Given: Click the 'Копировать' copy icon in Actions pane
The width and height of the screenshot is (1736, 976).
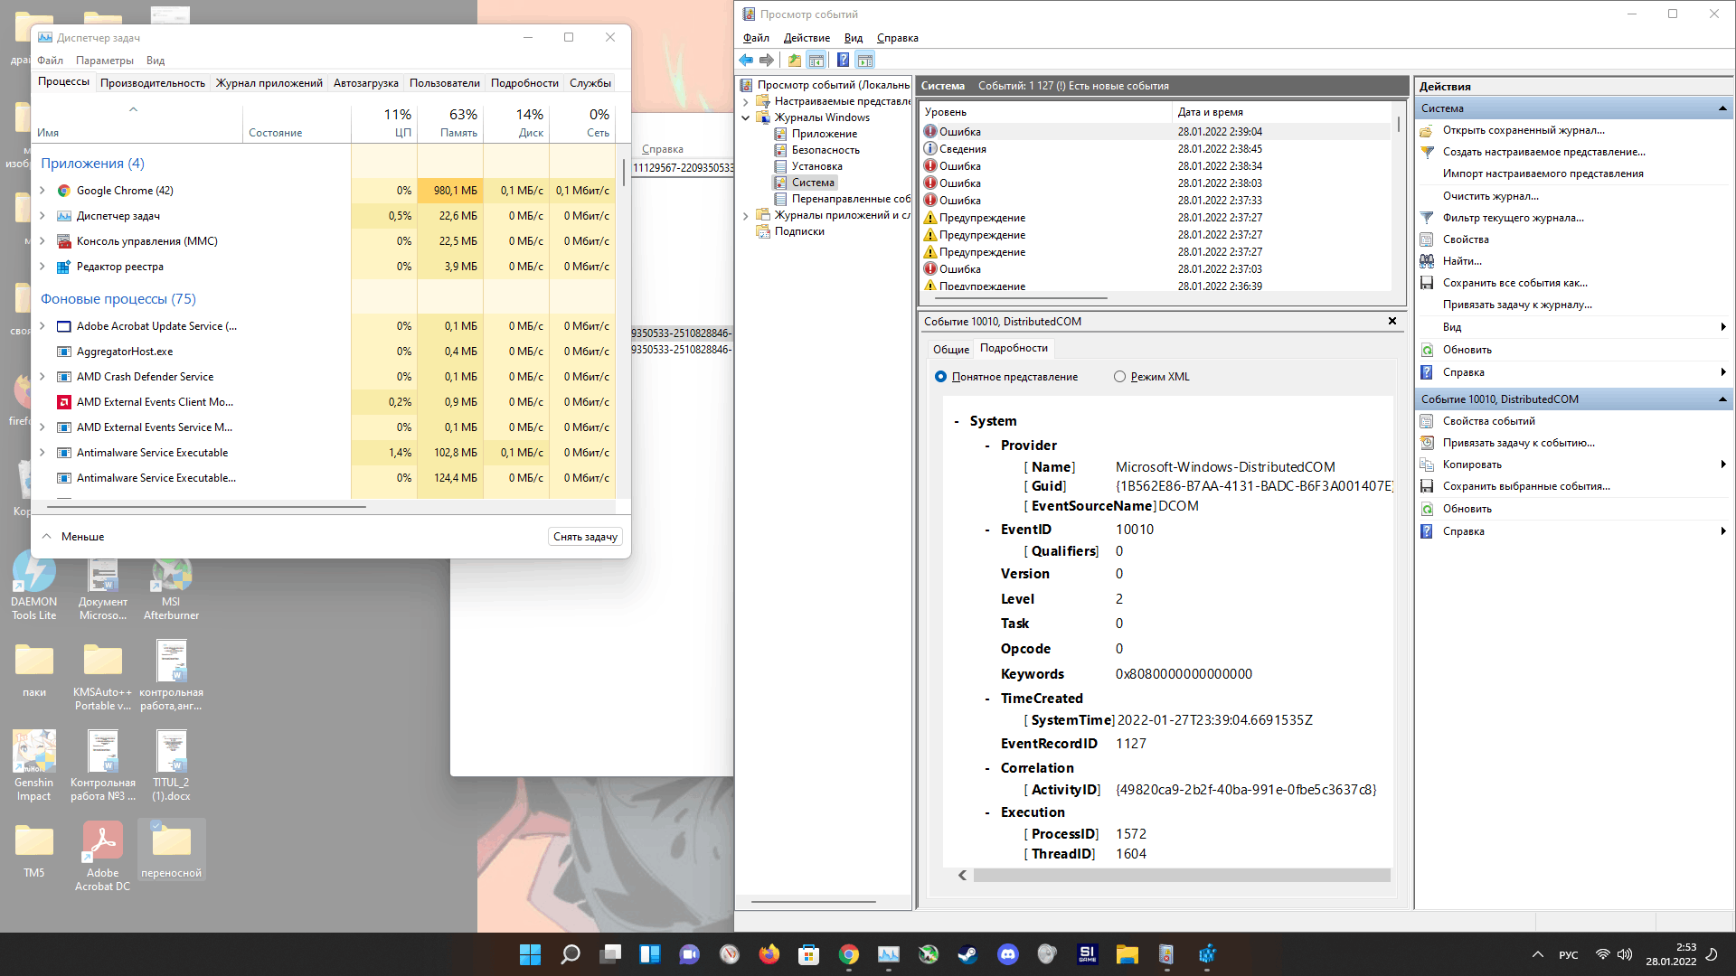Looking at the screenshot, I should click(x=1427, y=465).
